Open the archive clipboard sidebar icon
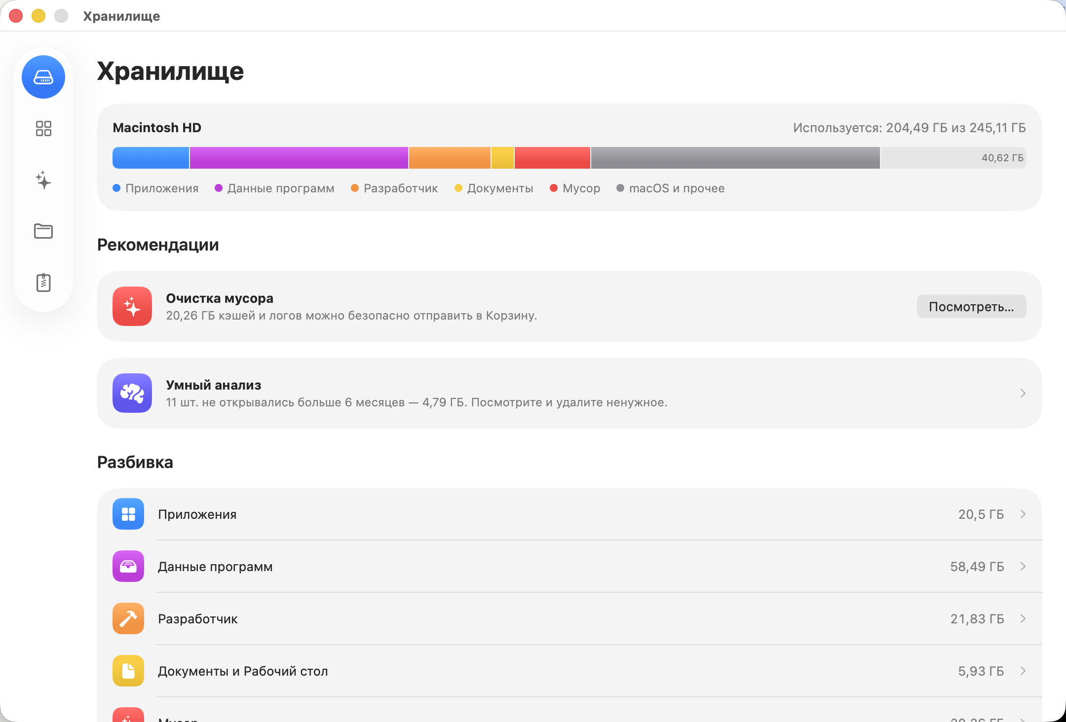This screenshot has width=1066, height=722. [x=43, y=282]
